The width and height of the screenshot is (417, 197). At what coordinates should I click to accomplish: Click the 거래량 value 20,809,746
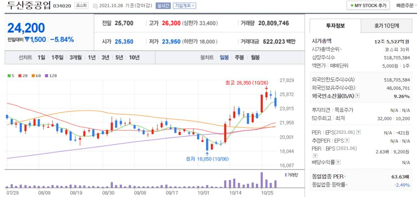click(x=273, y=23)
